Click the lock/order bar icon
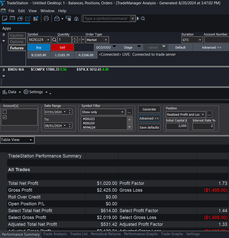 click(x=57, y=18)
